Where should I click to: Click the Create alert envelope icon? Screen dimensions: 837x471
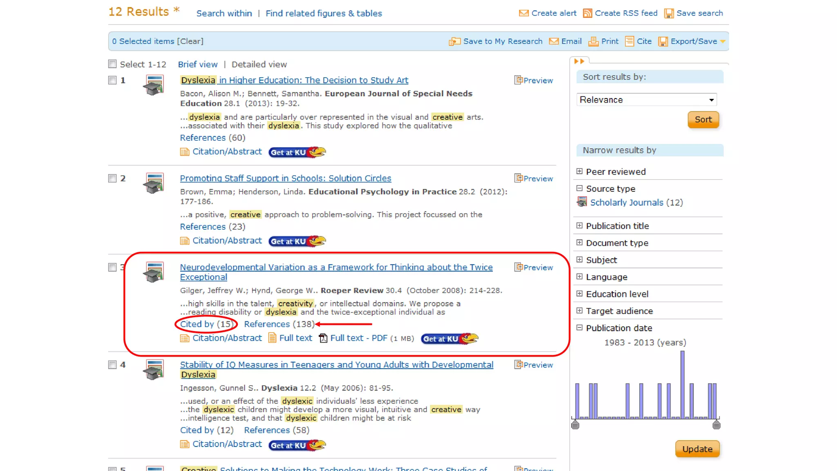pyautogui.click(x=524, y=13)
